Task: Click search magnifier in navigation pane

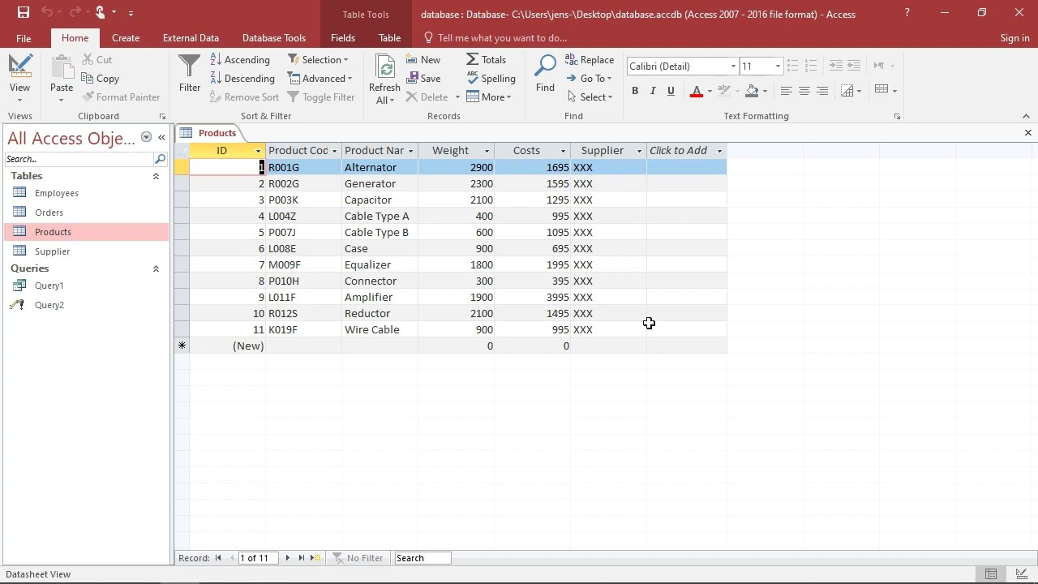Action: coord(160,159)
